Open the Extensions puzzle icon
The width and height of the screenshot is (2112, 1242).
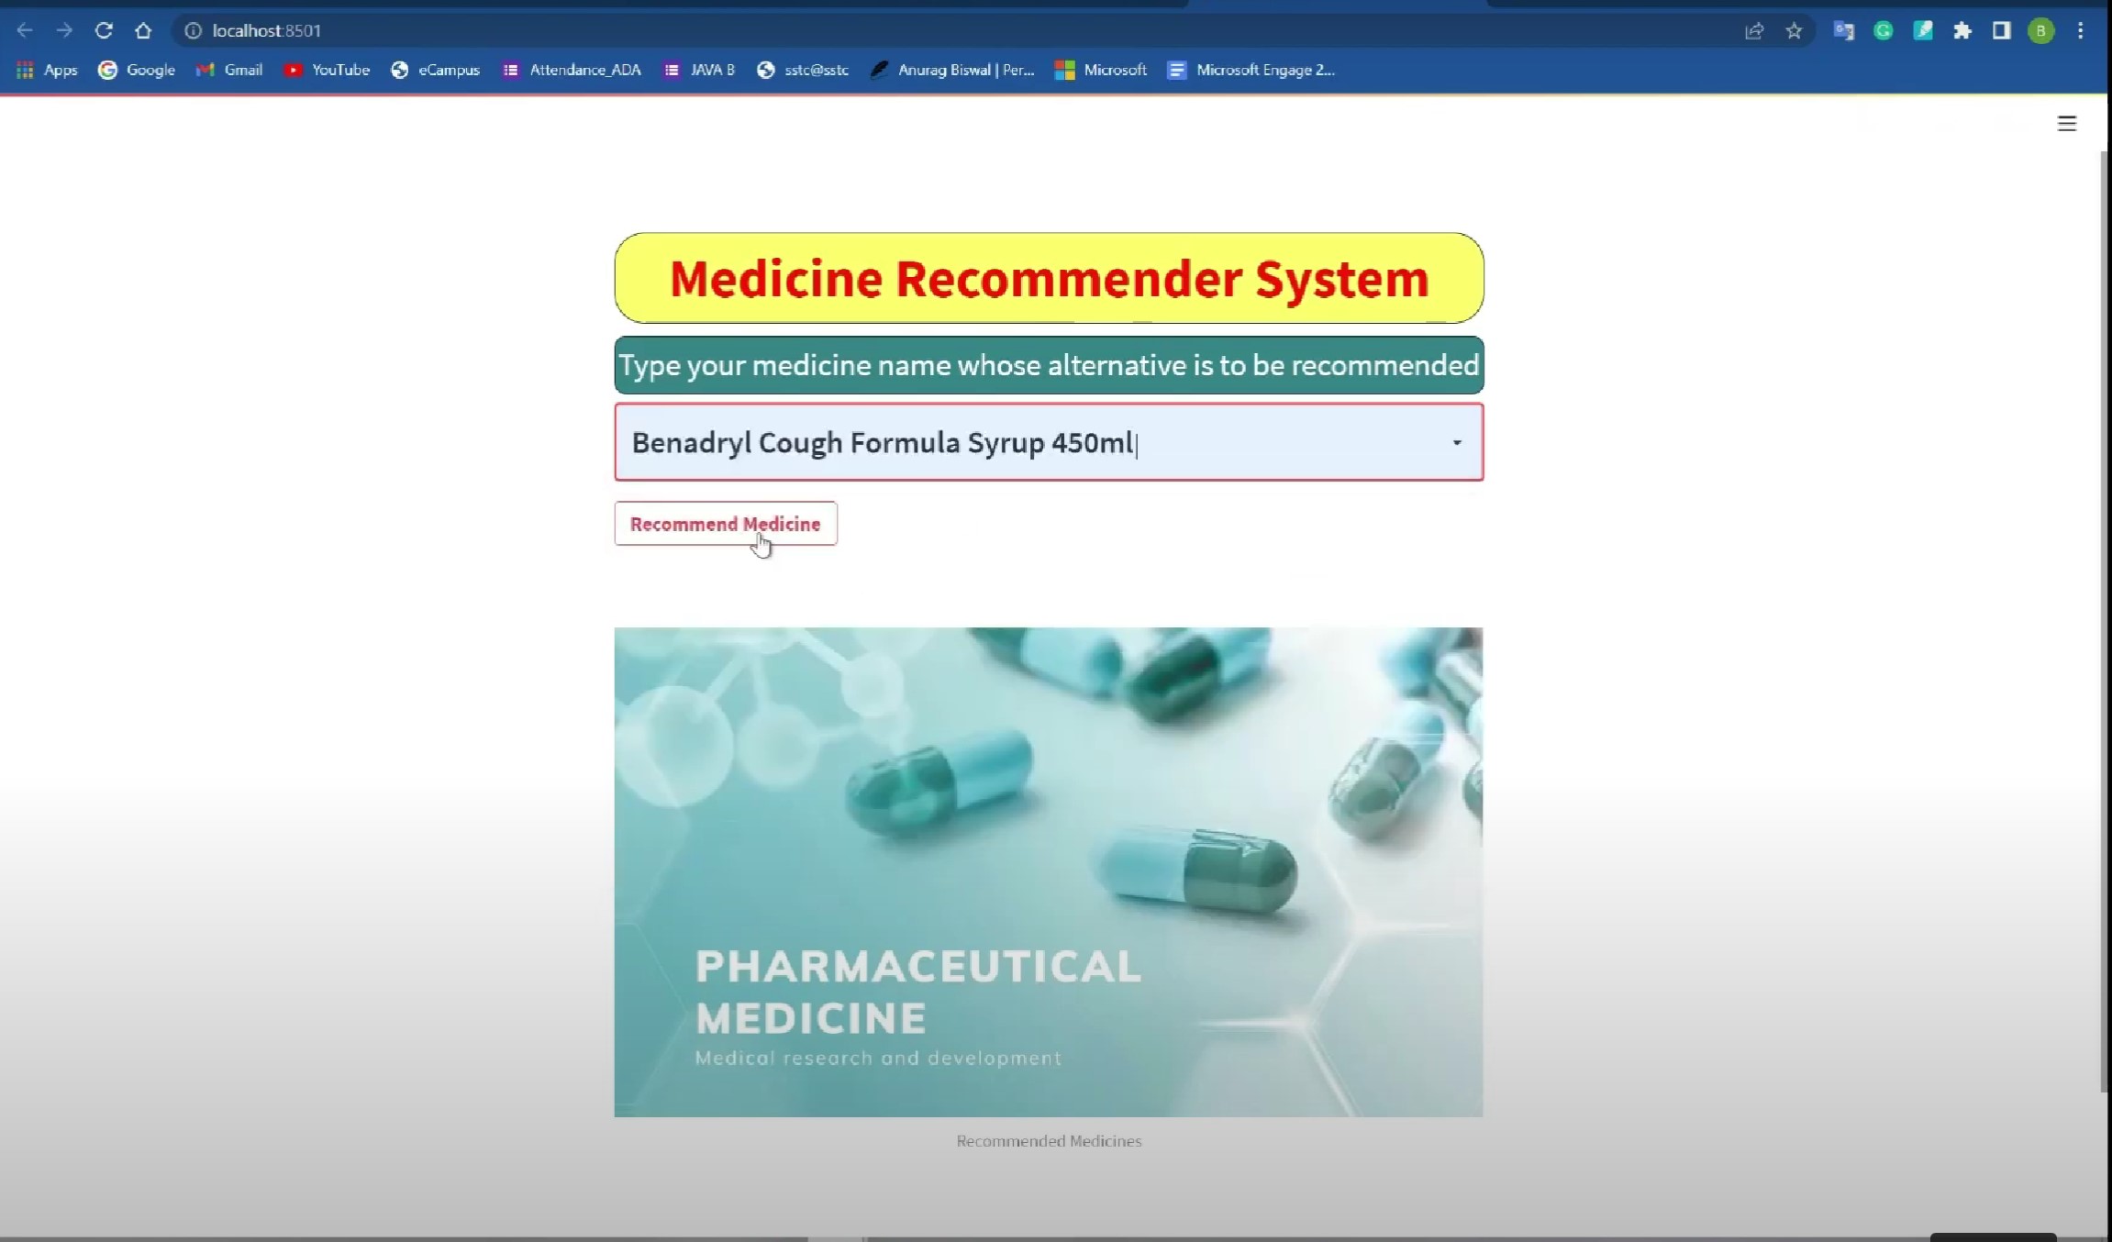1962,30
